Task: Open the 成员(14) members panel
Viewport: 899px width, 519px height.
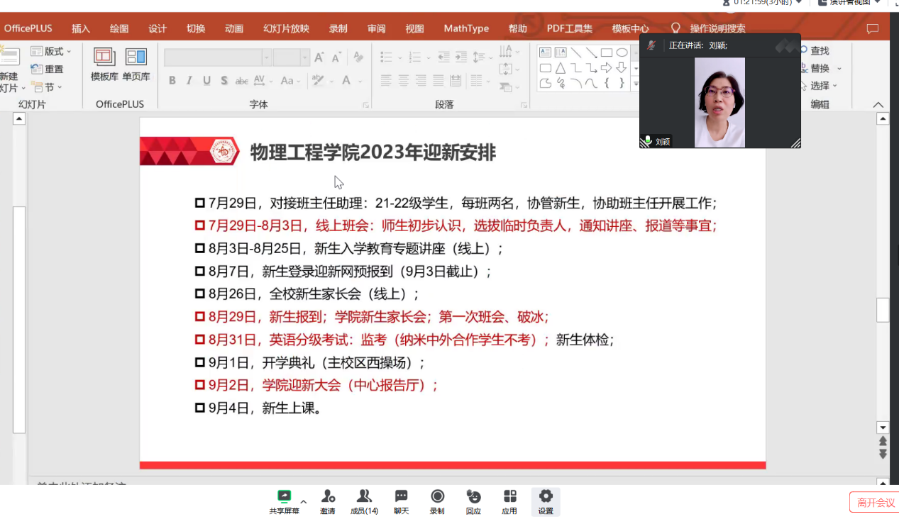Action: point(364,501)
